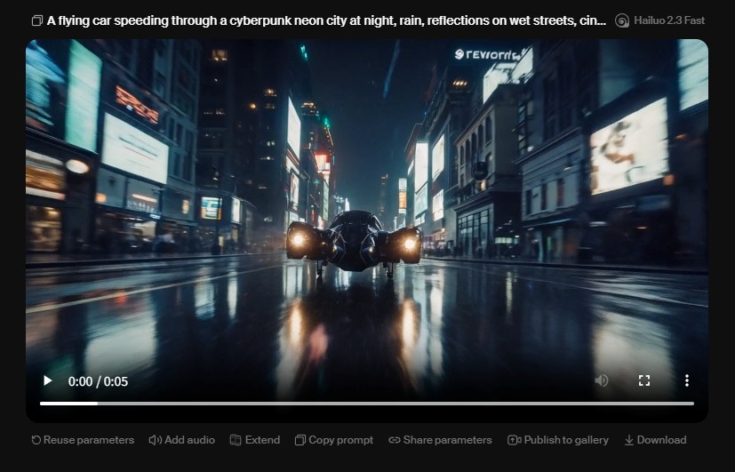
Task: Click the copy icon before the prompt title
Action: 36,20
